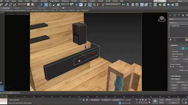188x105 pixels.
Task: Enable the Ignore Backfacing checkbox
Action: pyautogui.click(x=171, y=54)
